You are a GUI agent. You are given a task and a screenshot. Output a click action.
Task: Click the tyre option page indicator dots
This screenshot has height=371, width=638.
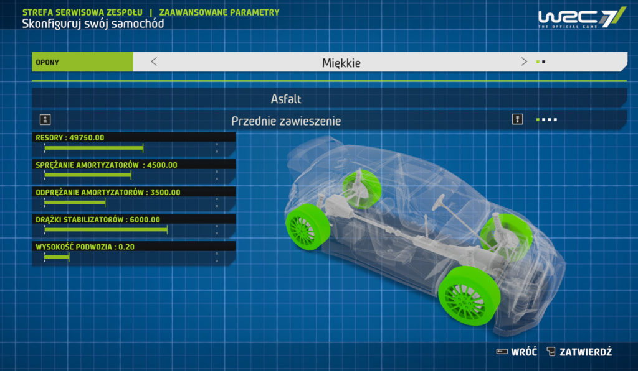[x=541, y=62]
